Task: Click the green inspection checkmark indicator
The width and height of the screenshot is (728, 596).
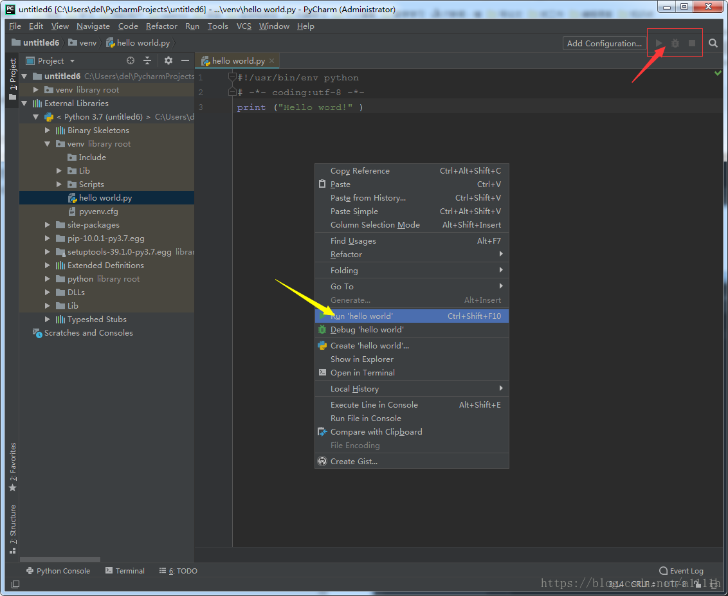Action: coord(718,73)
